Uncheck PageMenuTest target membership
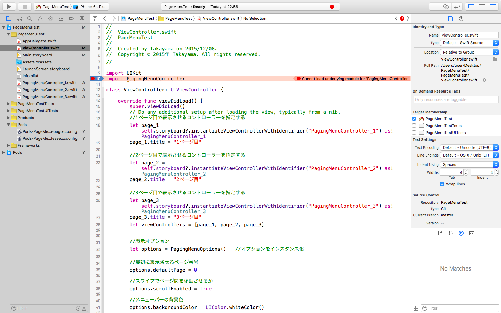The height and width of the screenshot is (313, 501). coord(414,118)
